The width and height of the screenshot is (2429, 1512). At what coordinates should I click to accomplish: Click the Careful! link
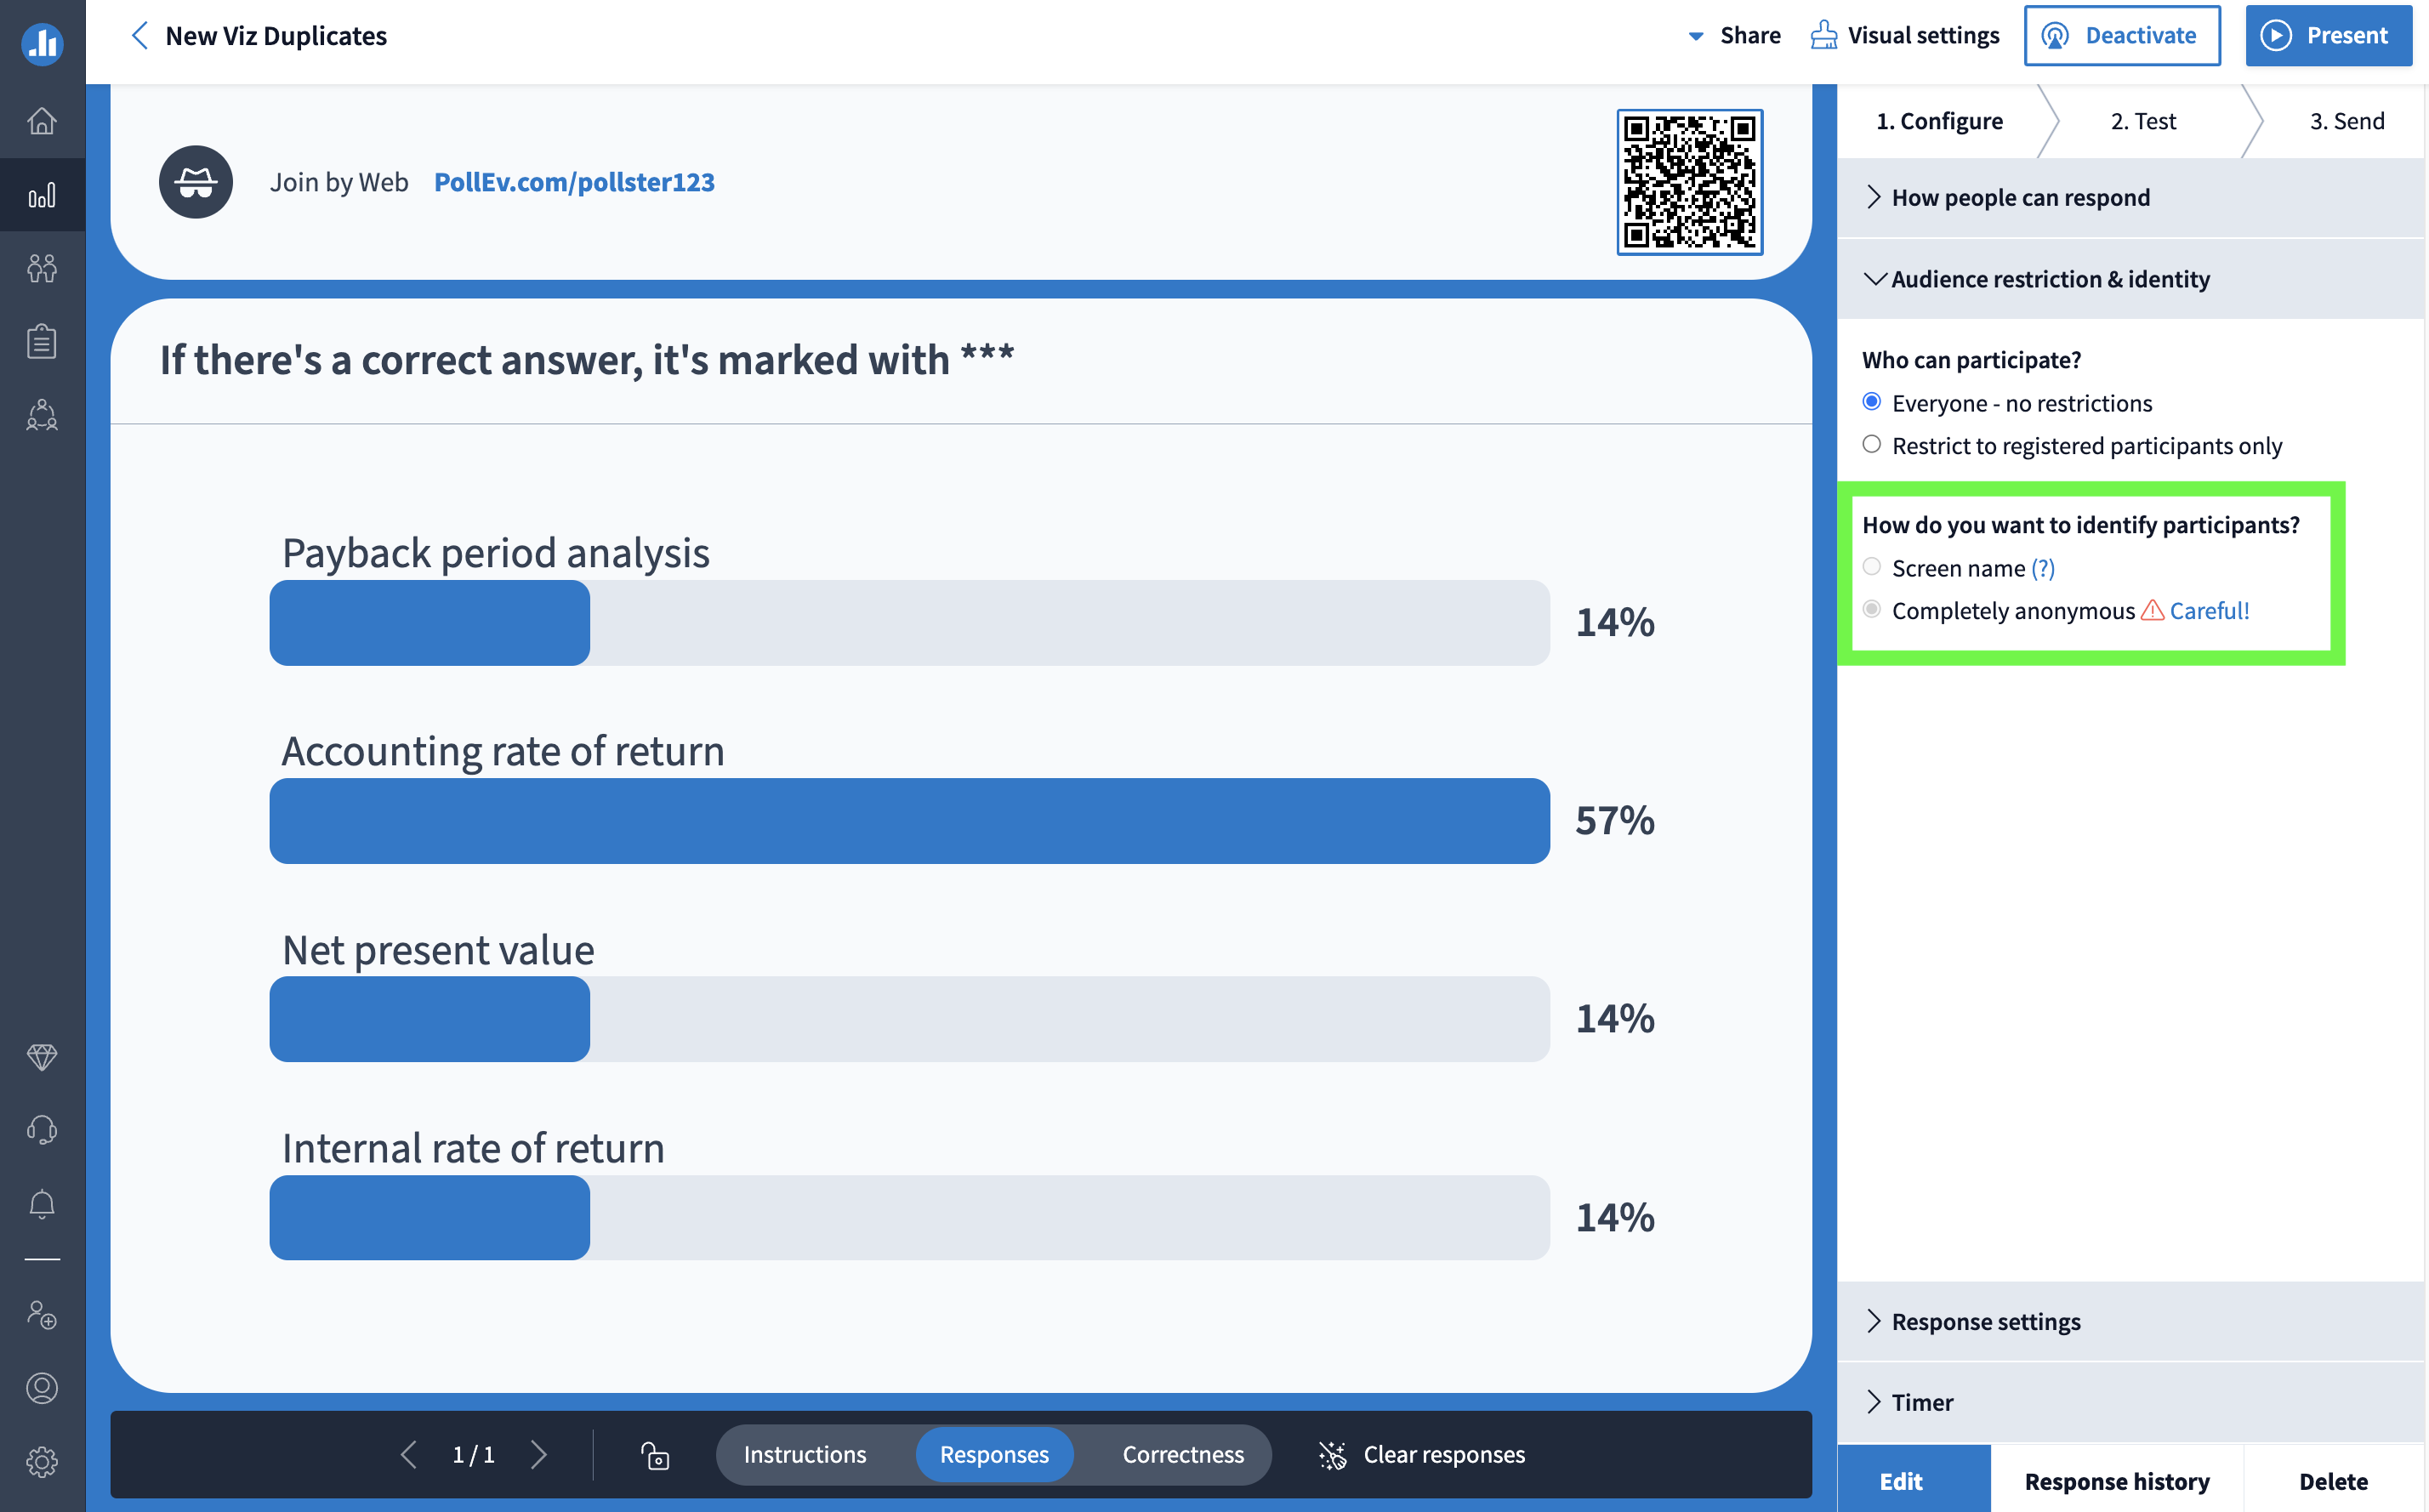point(2209,610)
